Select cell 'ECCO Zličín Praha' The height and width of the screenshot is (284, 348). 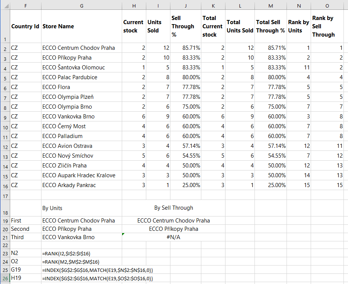coord(81,166)
